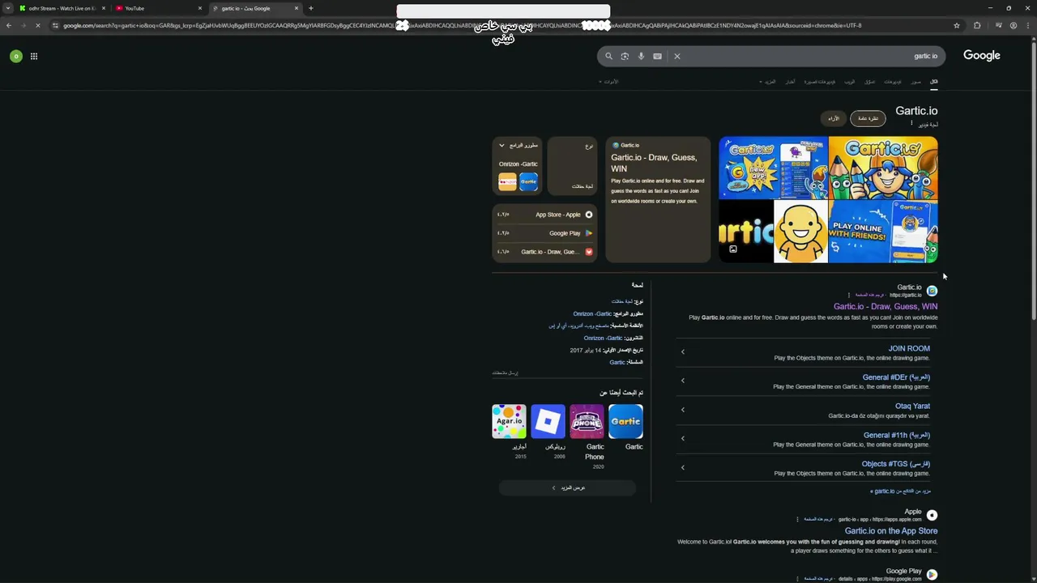1037x583 pixels.
Task: Open knowledge panel three-dot menu under Gartic.io title
Action: tap(911, 124)
